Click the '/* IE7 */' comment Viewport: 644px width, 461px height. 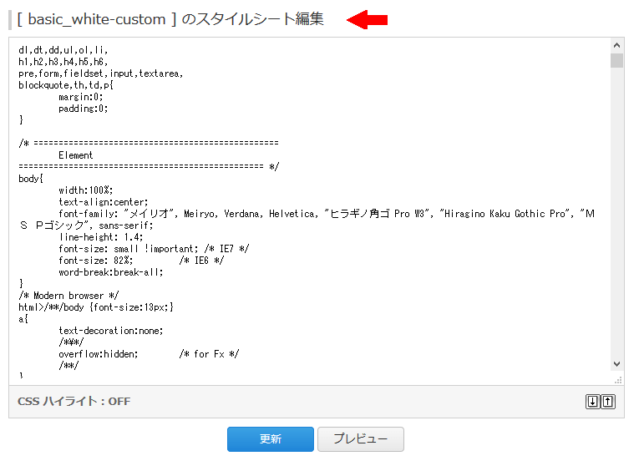pyautogui.click(x=226, y=249)
